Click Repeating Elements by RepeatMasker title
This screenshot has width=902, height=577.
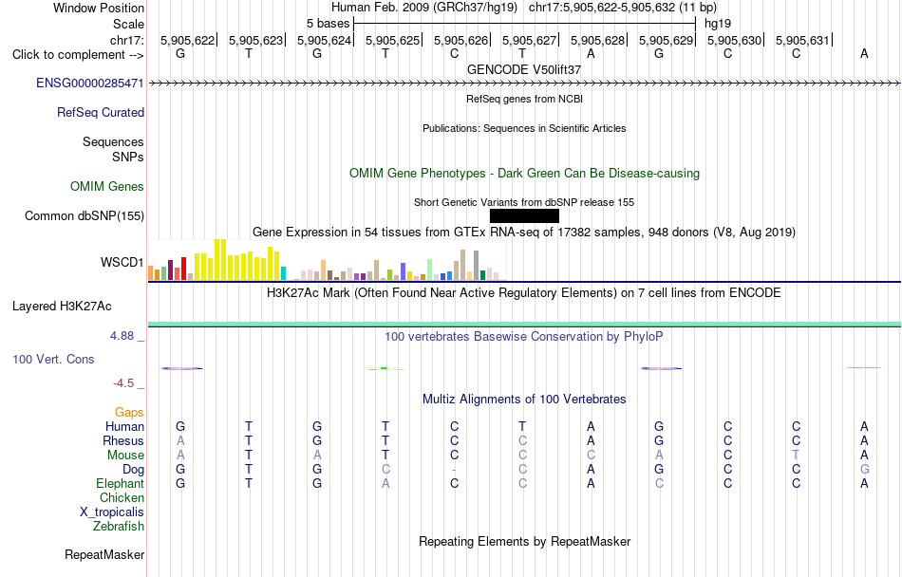(x=525, y=541)
